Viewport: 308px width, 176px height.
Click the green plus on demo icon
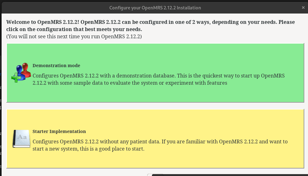tap(16, 77)
